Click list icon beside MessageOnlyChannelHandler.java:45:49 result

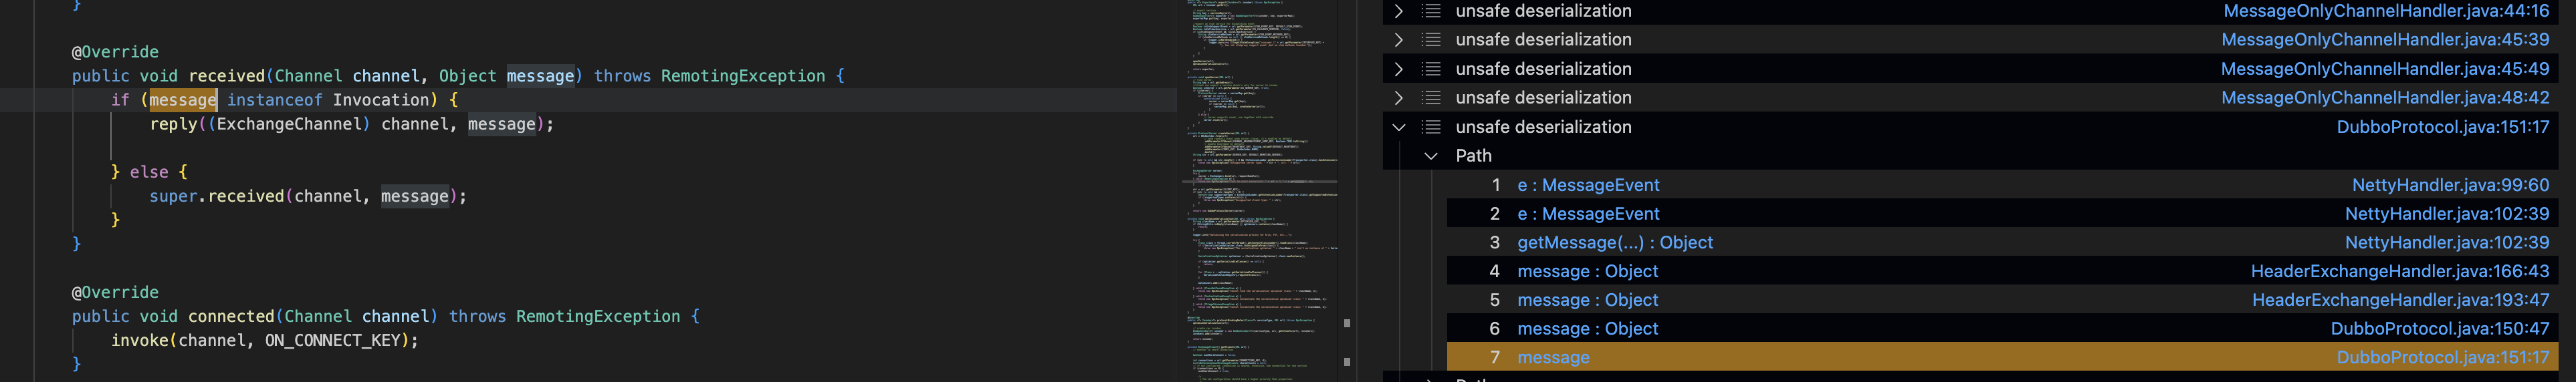tap(1431, 69)
